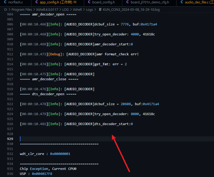Click the 'amr_decoder_start:0' log entry
This screenshot has width=214, height=177.
point(114,44)
